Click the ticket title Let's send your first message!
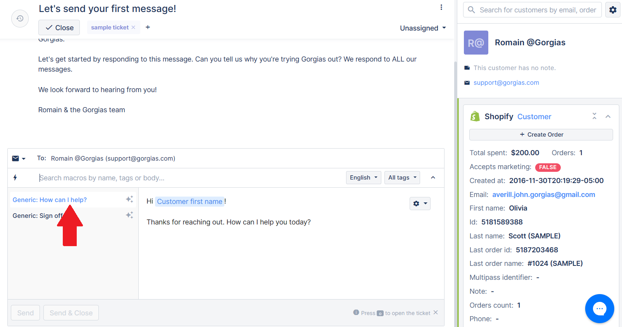Image resolution: width=622 pixels, height=327 pixels. click(107, 9)
